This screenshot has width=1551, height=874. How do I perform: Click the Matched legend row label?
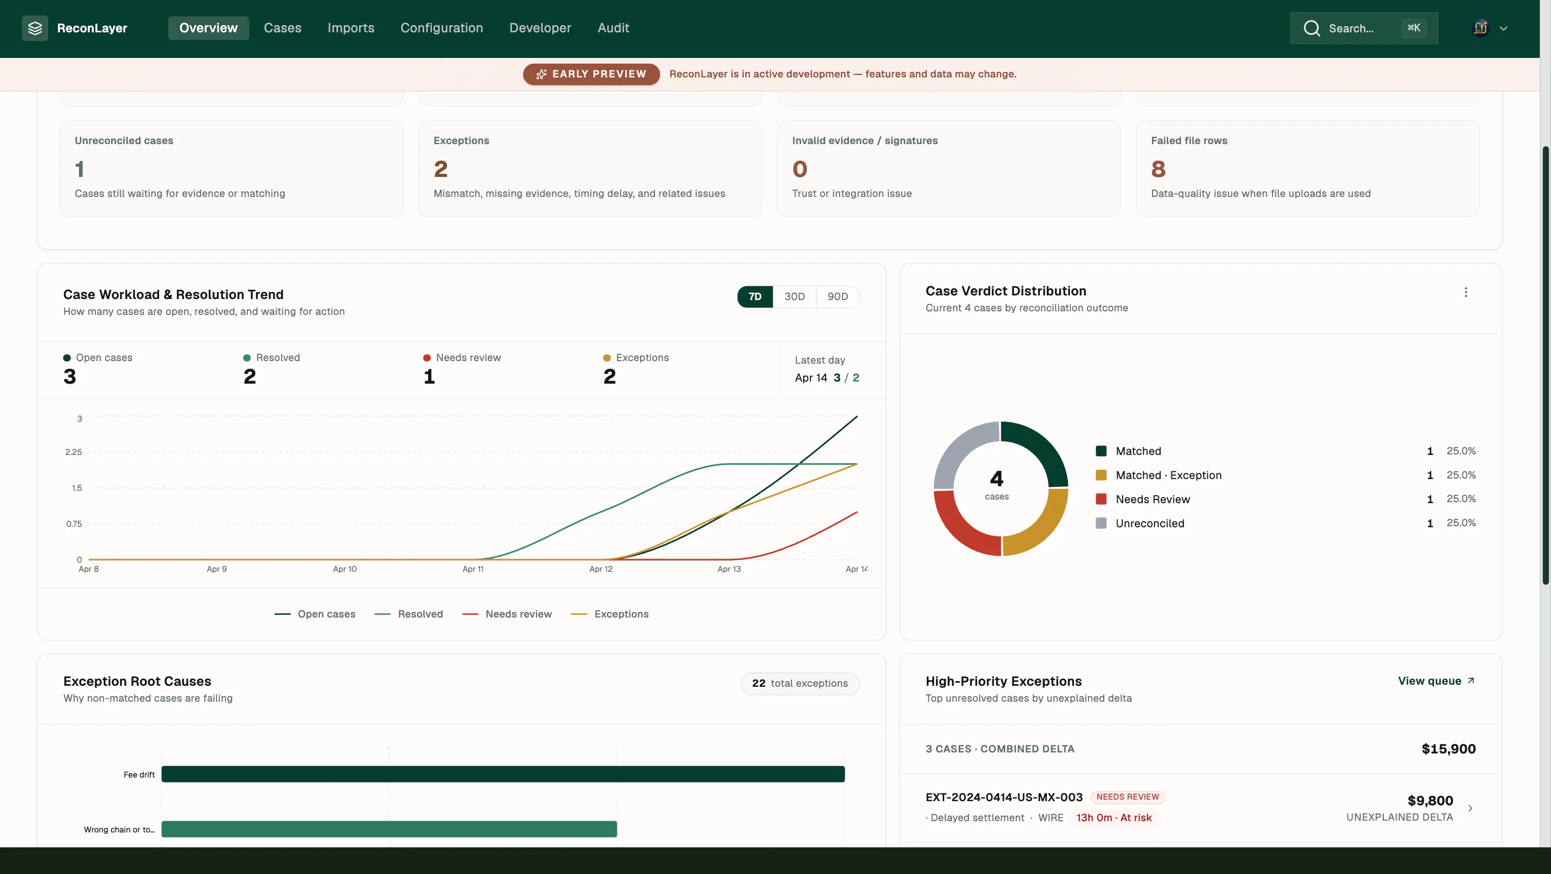pyautogui.click(x=1138, y=451)
